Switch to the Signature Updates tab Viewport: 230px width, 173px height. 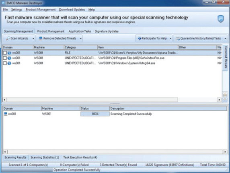point(107,31)
